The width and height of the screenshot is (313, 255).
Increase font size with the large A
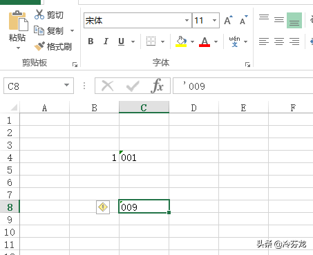[228, 20]
